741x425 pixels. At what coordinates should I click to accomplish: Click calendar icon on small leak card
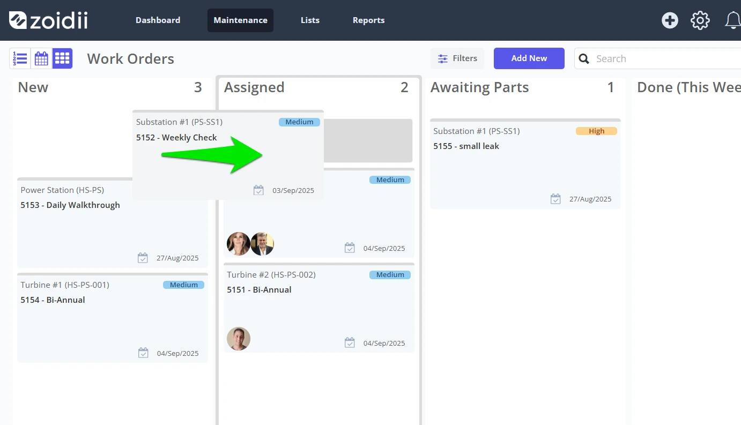(555, 199)
